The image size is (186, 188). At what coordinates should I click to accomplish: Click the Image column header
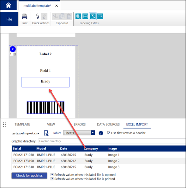point(112,149)
